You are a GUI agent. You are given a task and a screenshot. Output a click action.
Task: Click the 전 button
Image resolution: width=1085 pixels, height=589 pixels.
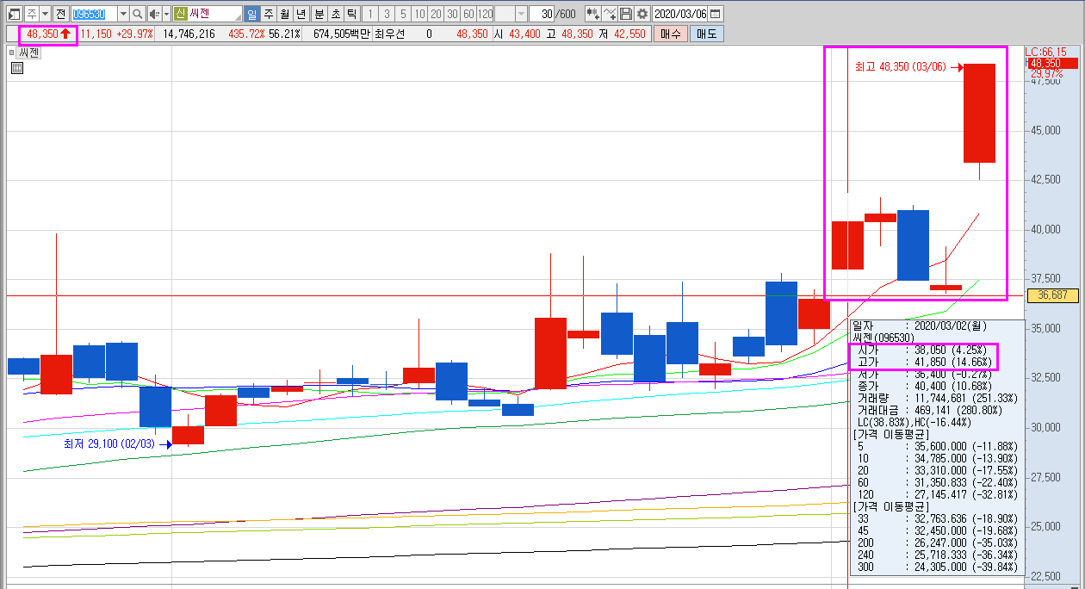60,14
